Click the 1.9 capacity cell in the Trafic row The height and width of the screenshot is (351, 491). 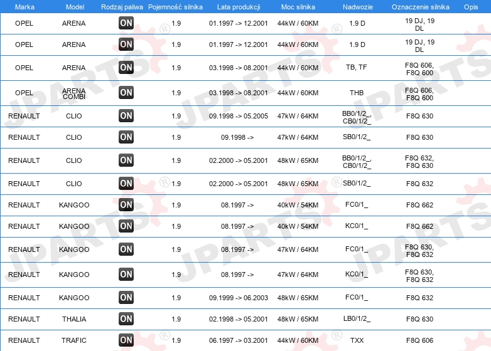click(x=176, y=340)
